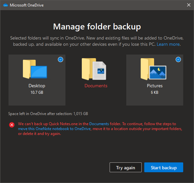Select the red Documents folder label

[x=96, y=86]
